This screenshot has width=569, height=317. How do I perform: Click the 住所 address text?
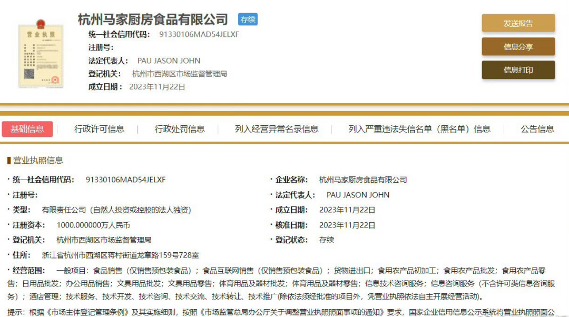coord(120,255)
